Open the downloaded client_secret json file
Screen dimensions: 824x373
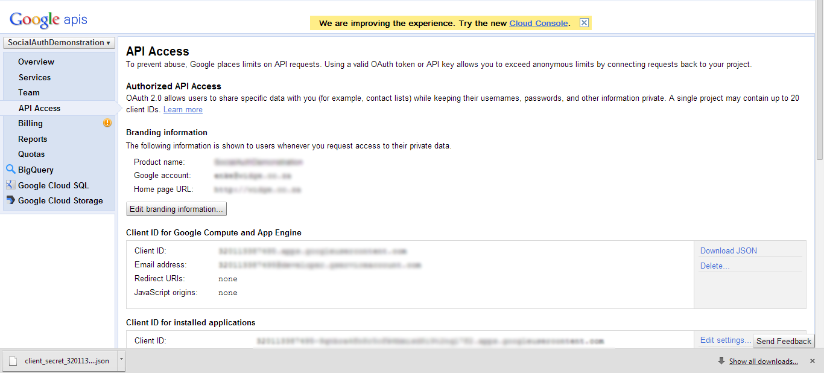pyautogui.click(x=59, y=361)
